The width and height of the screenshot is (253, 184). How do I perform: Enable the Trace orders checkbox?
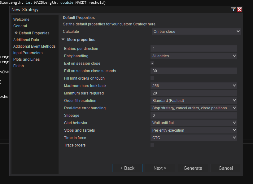[x=152, y=145]
